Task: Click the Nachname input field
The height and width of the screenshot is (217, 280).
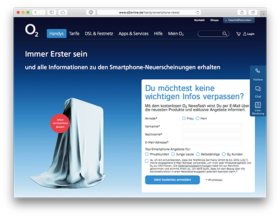Action: [x=212, y=134]
